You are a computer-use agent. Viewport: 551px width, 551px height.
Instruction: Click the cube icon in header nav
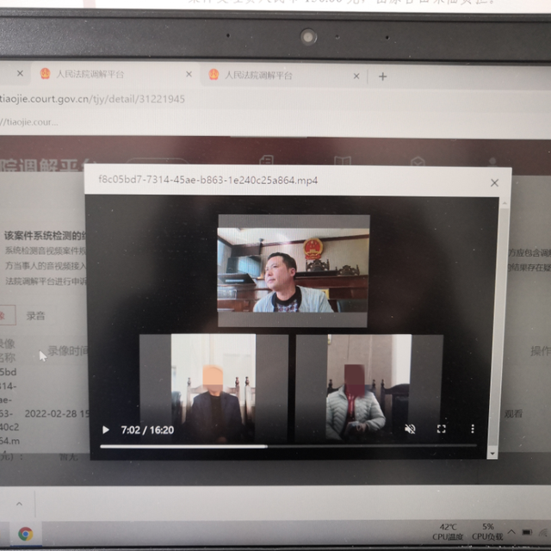[x=418, y=162]
